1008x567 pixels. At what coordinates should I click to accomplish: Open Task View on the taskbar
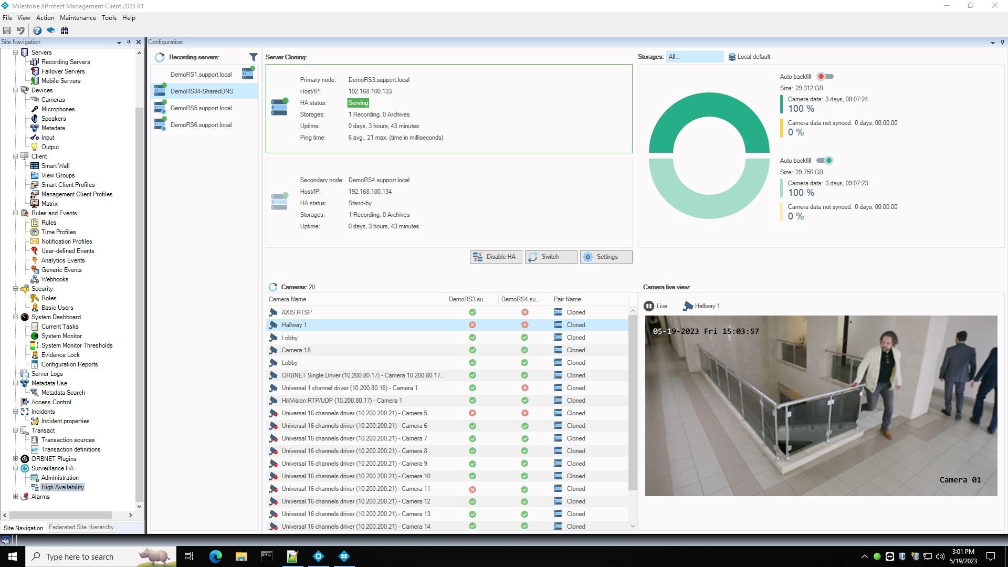(x=189, y=556)
